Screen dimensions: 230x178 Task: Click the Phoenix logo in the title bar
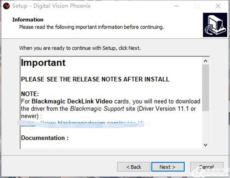6,6
